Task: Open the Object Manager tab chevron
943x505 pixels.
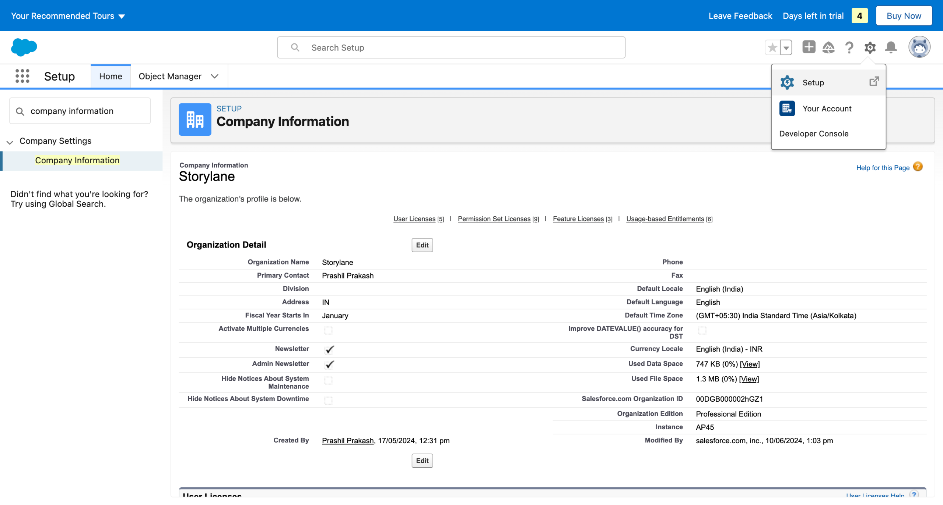Action: [x=215, y=76]
